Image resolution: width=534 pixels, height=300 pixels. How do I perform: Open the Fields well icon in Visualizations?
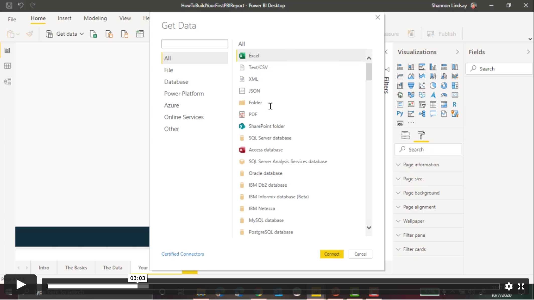pyautogui.click(x=405, y=135)
